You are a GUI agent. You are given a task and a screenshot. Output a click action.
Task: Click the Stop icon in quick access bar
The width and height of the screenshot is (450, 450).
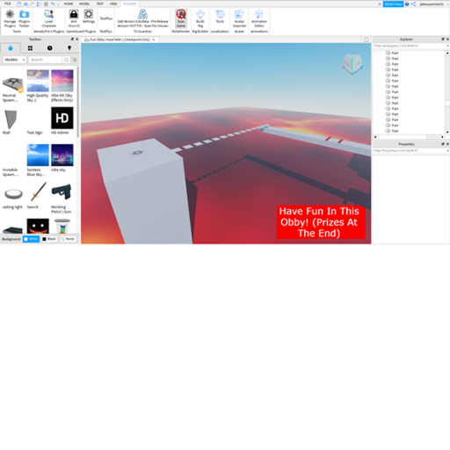[x=46, y=4]
